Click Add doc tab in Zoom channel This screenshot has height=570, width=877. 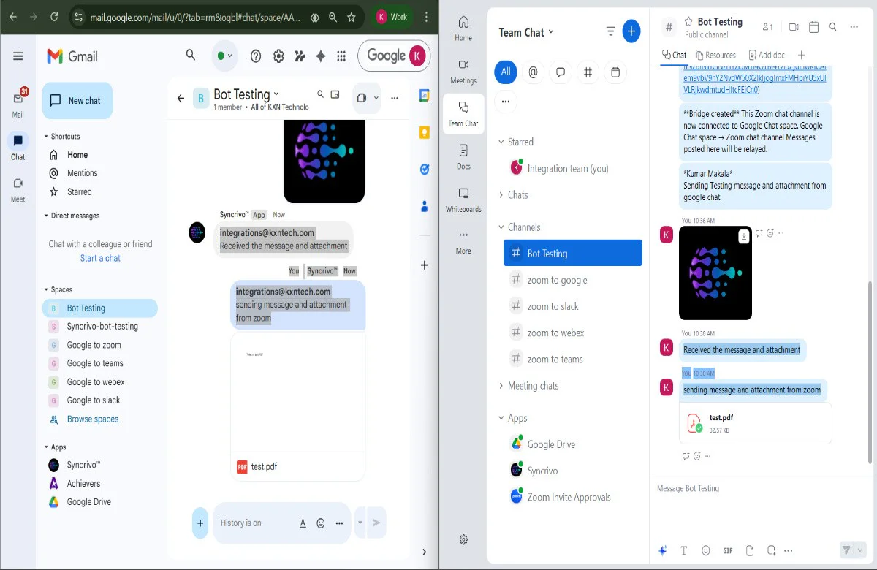click(767, 55)
